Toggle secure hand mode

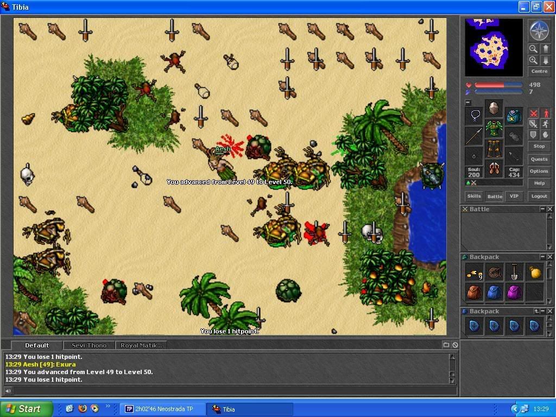pyautogui.click(x=545, y=135)
